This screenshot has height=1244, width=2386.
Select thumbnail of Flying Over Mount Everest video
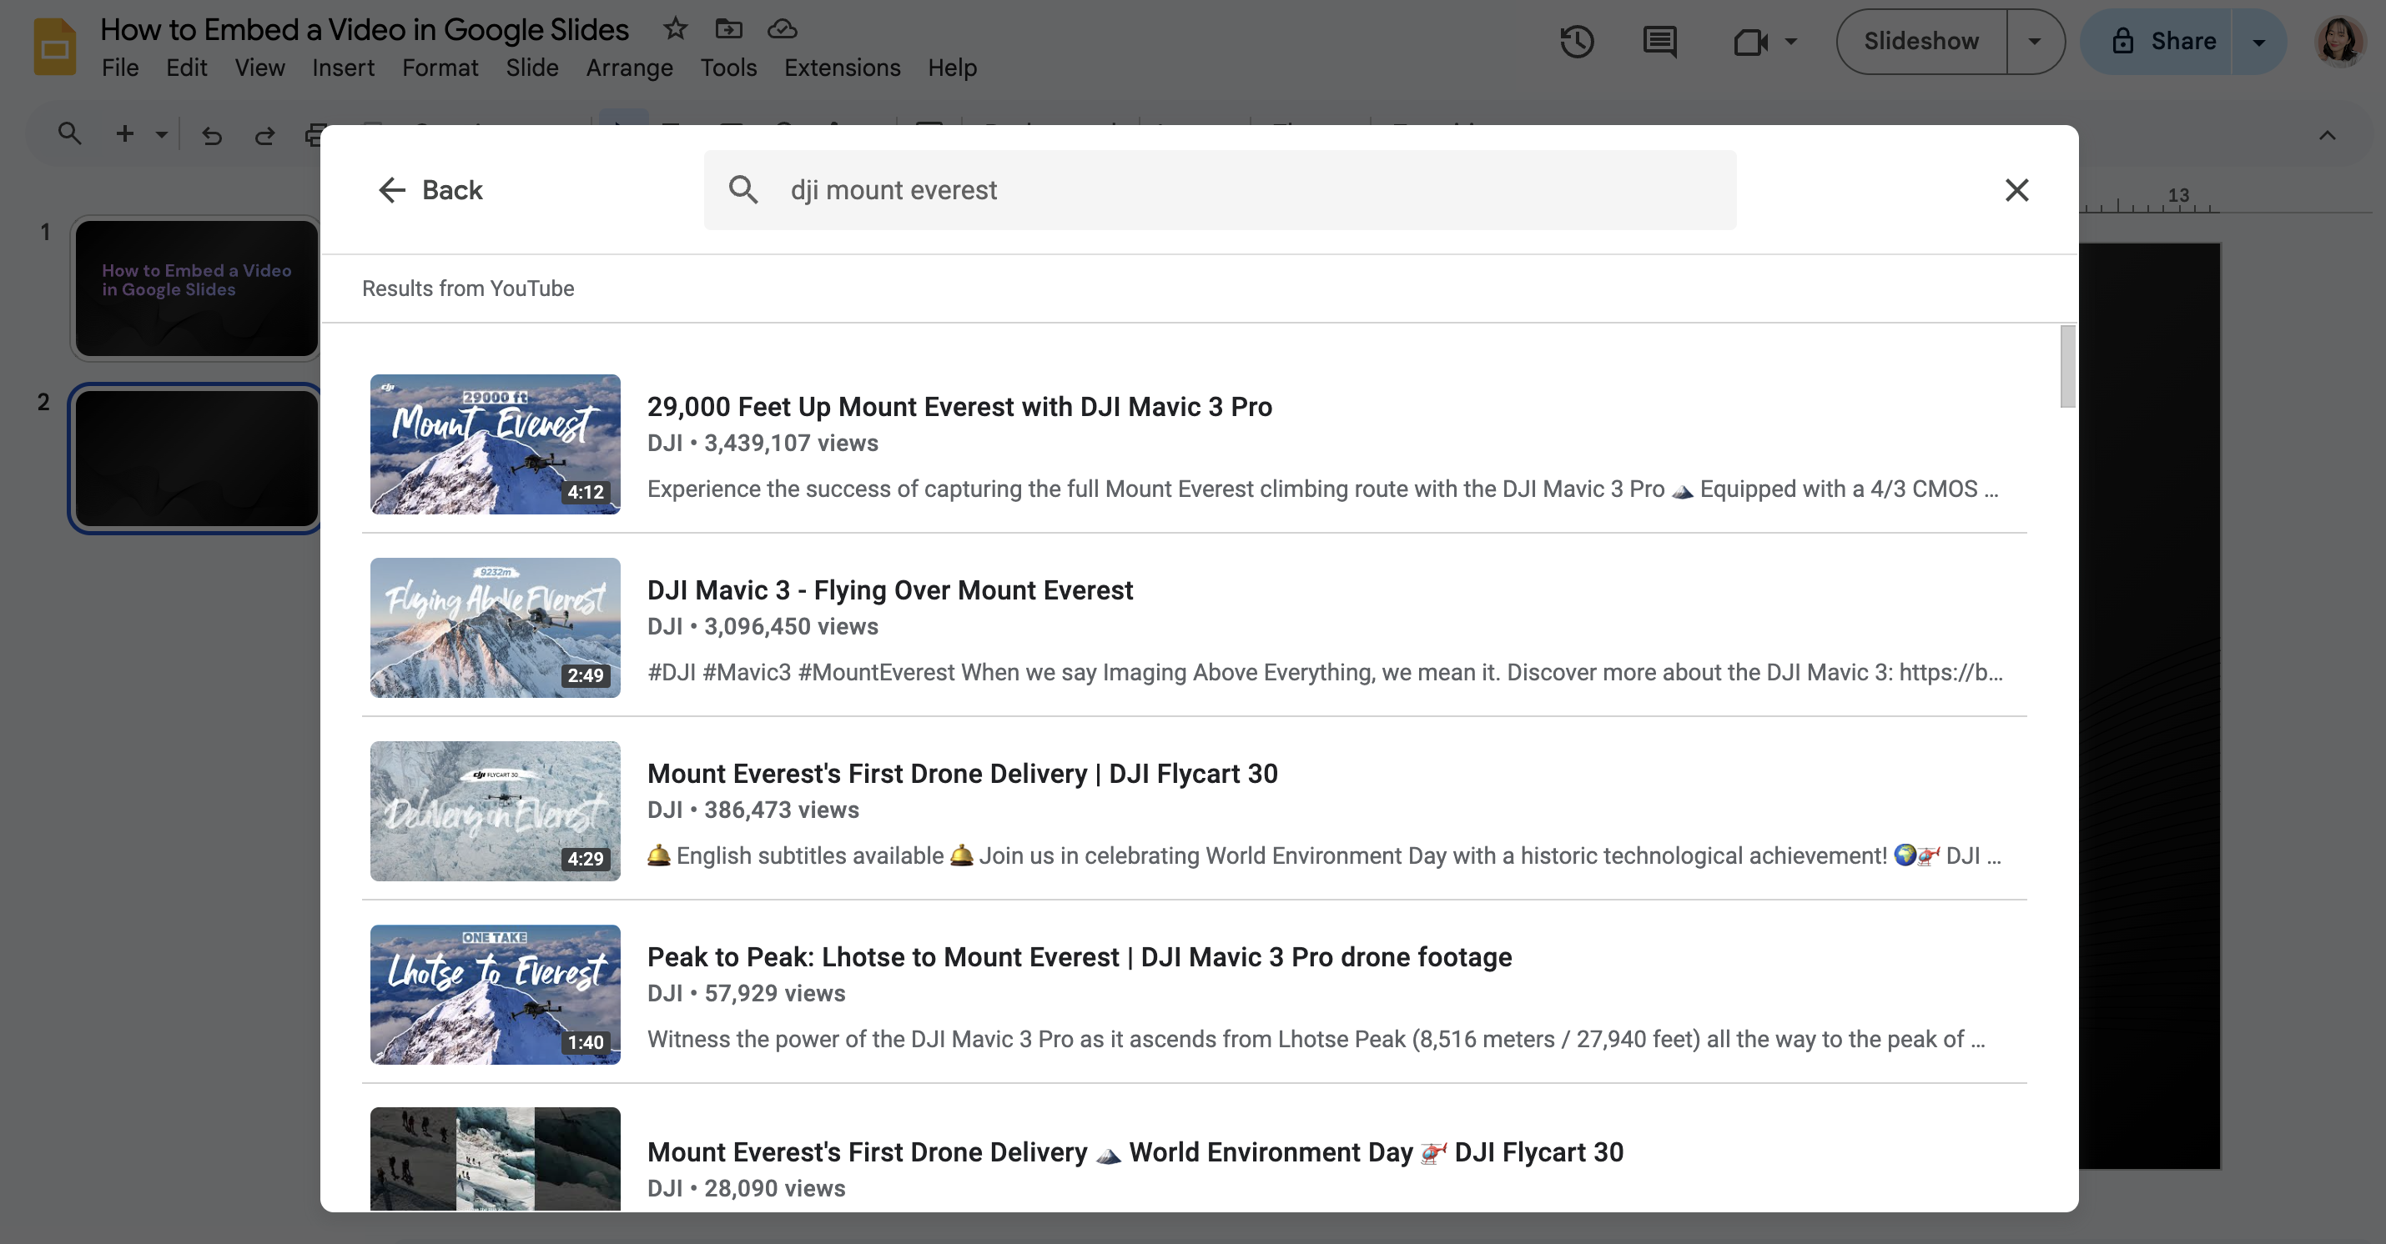[x=495, y=628]
